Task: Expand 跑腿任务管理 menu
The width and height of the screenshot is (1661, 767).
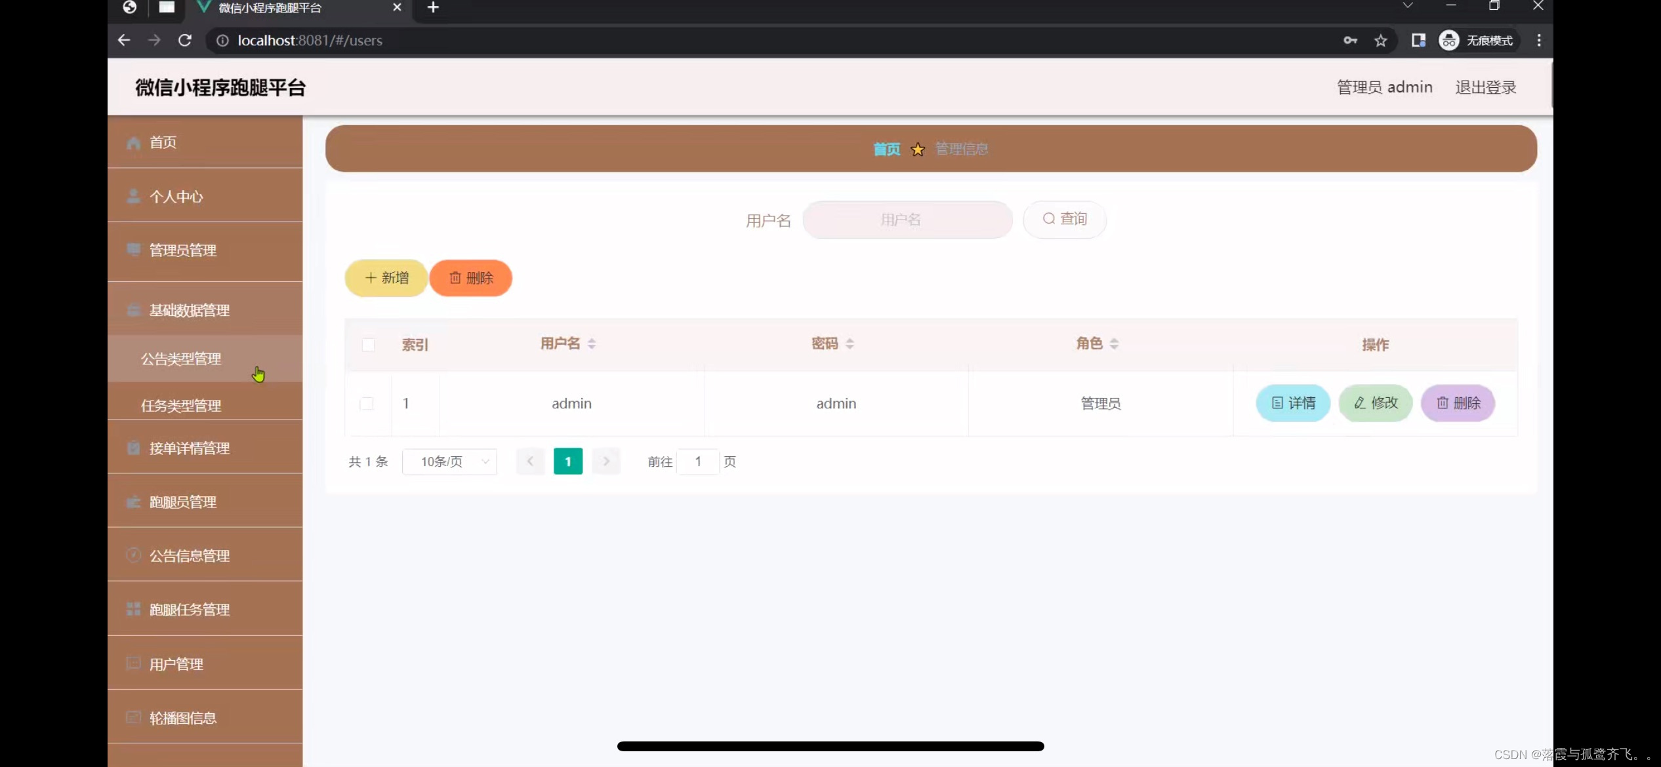Action: (x=205, y=610)
